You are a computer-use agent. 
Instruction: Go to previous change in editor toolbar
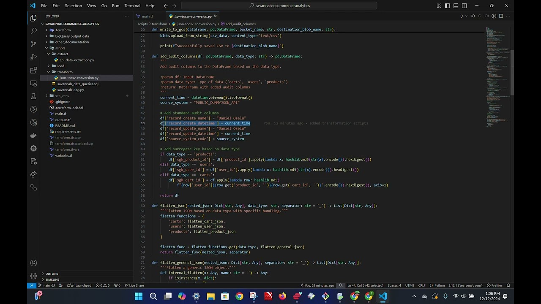tap(473, 16)
